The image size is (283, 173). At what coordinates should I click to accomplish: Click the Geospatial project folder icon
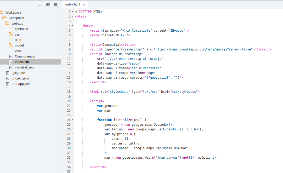(4, 18)
